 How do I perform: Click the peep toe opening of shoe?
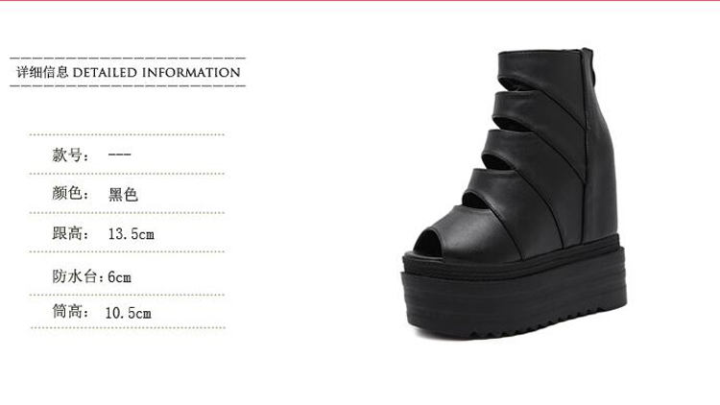coord(432,243)
